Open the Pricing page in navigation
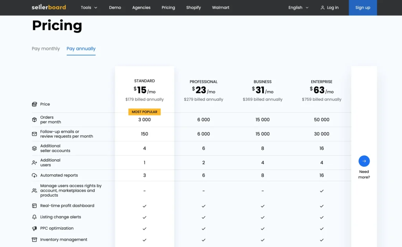Viewport: 402px width, 247px height. (168, 7)
